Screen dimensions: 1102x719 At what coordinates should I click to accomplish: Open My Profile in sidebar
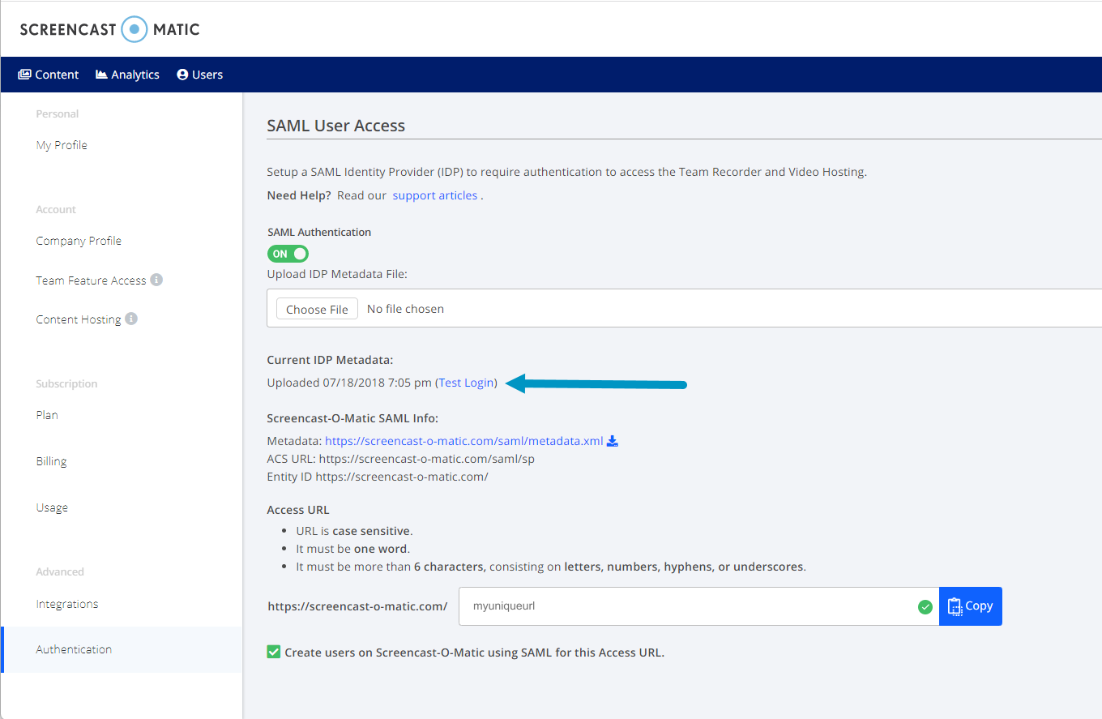coord(62,145)
